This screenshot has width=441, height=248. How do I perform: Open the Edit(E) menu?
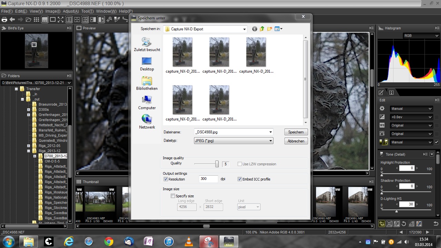click(21, 11)
